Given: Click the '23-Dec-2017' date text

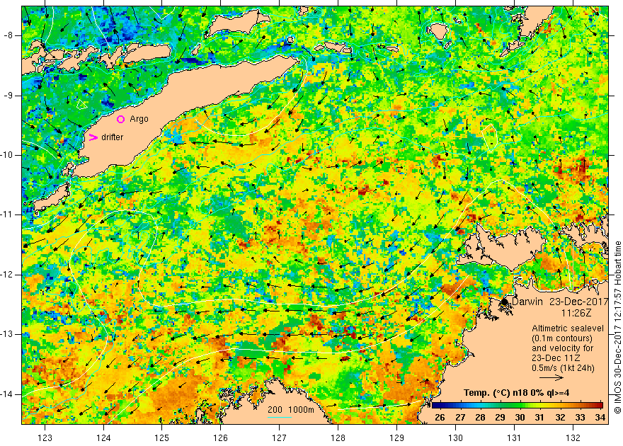Looking at the screenshot, I should click(579, 302).
